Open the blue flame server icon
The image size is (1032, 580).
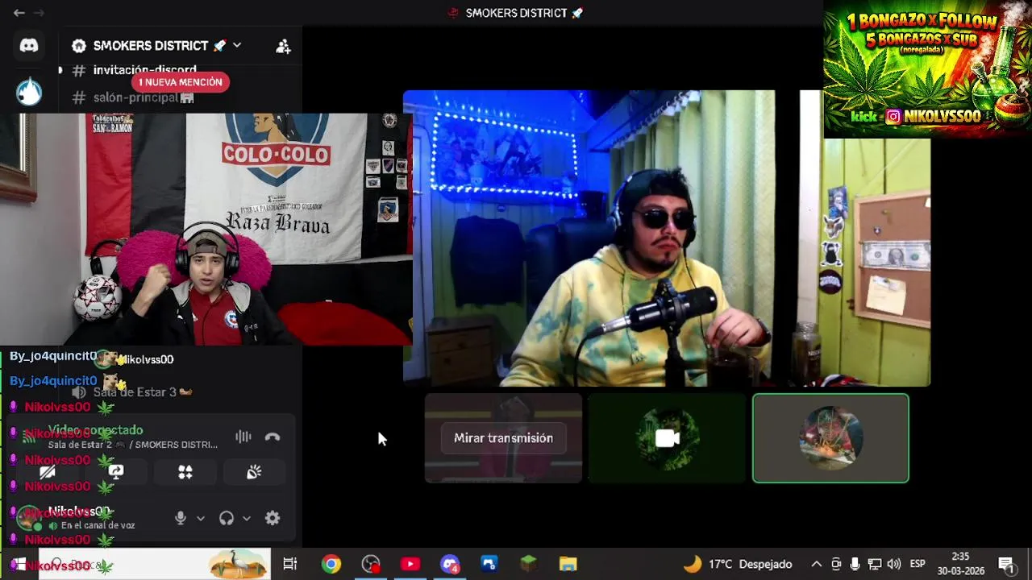click(x=29, y=91)
